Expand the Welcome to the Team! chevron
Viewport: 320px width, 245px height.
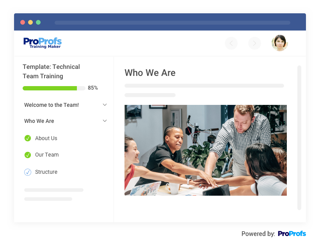pyautogui.click(x=105, y=105)
